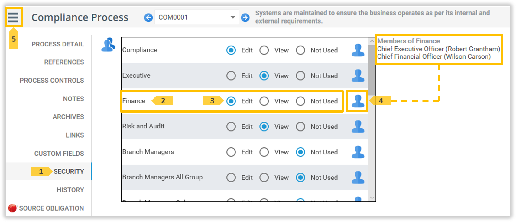Set Risk and Audit to Not Used
Viewport: 516px width, 222px height.
(x=300, y=127)
